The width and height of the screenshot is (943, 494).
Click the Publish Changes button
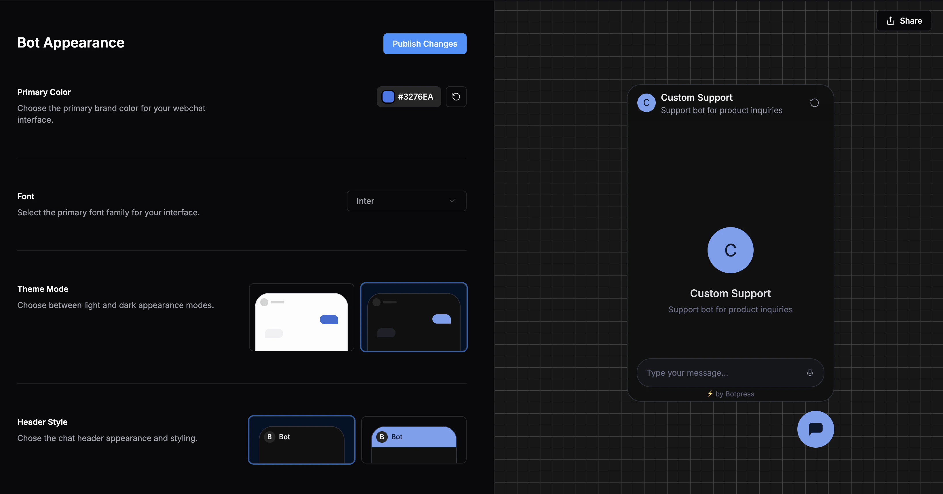425,44
